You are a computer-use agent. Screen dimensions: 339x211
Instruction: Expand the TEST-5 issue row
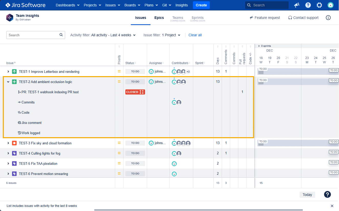[8, 163]
